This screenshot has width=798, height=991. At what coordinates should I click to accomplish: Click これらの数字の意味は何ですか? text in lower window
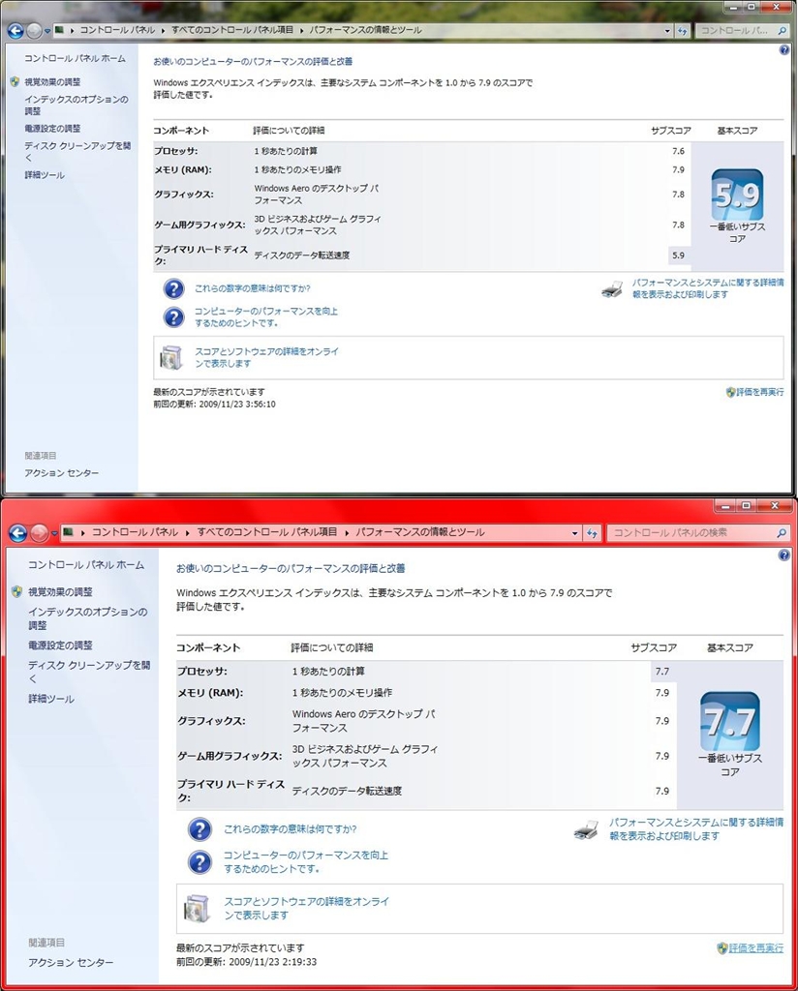tap(291, 829)
